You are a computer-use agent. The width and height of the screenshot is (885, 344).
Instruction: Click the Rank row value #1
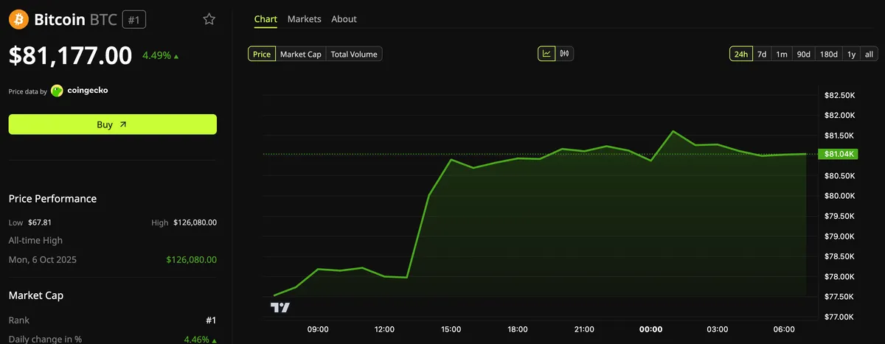tap(211, 320)
